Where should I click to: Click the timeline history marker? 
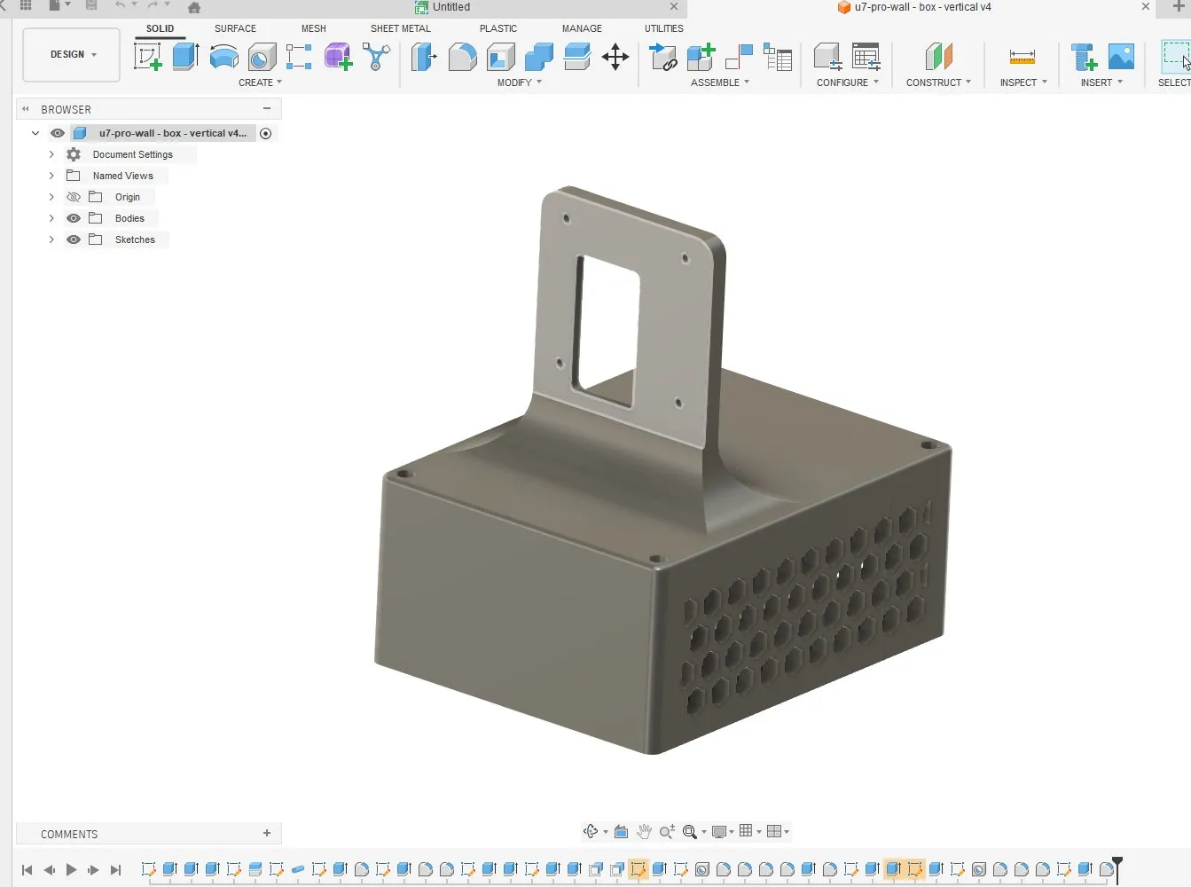pos(1117,869)
